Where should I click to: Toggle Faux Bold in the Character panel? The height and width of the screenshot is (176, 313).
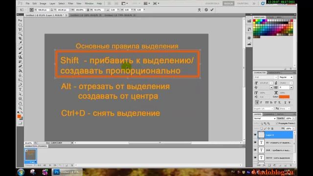[x=257, y=102]
